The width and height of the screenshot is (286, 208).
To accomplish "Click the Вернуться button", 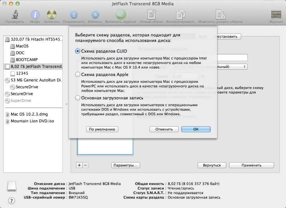I will point(212,165).
